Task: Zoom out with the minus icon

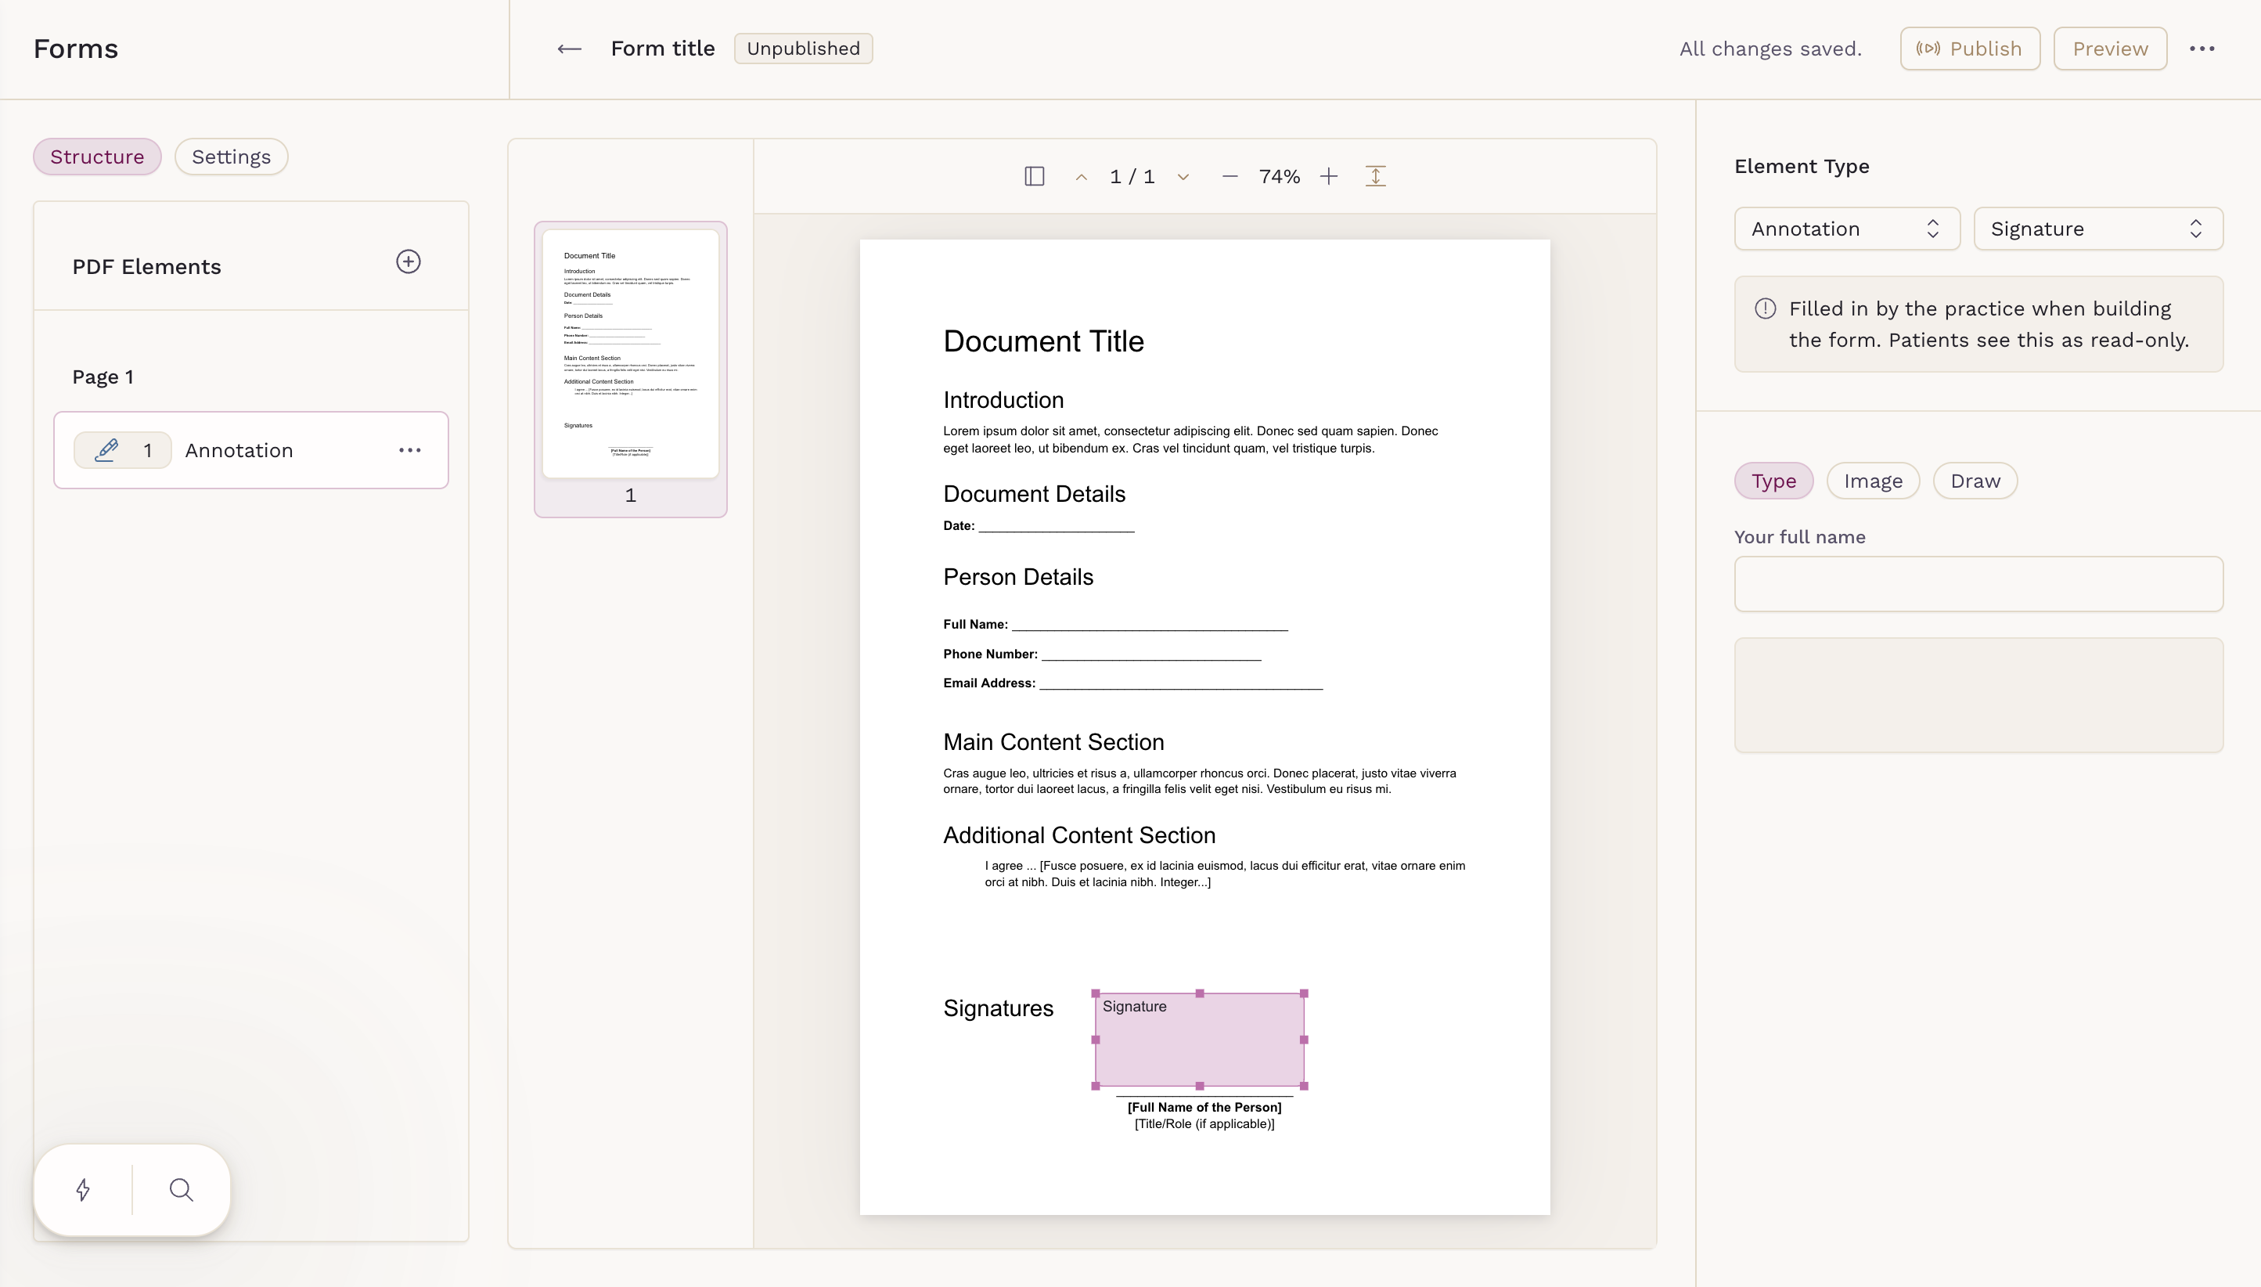Action: coord(1229,176)
